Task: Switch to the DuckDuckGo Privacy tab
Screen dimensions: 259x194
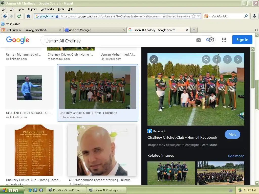Action: click(32, 30)
